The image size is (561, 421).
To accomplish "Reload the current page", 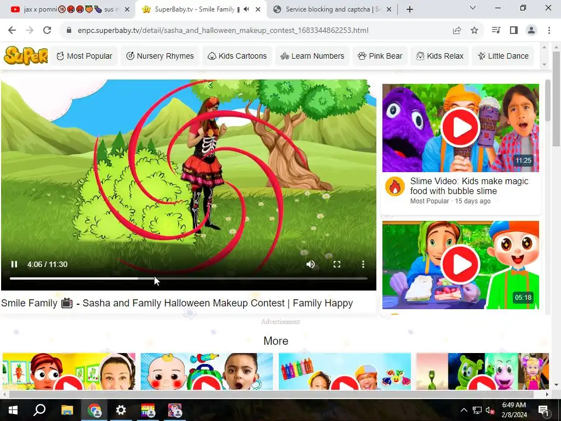I will click(47, 31).
